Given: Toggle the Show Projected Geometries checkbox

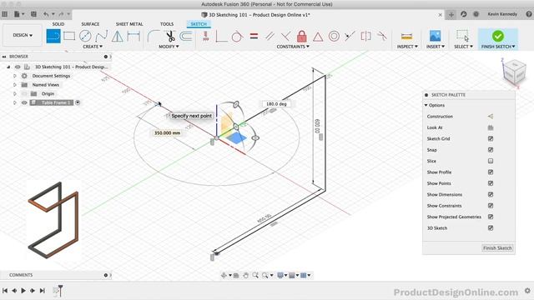Looking at the screenshot, I should 491,217.
